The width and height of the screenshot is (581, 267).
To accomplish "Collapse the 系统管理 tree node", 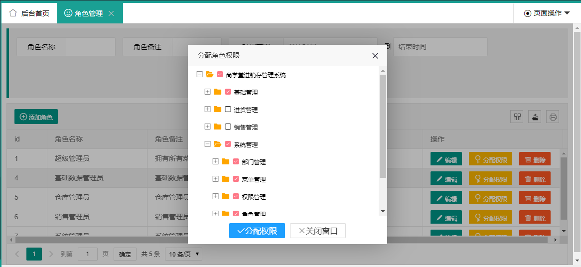I will (x=207, y=144).
